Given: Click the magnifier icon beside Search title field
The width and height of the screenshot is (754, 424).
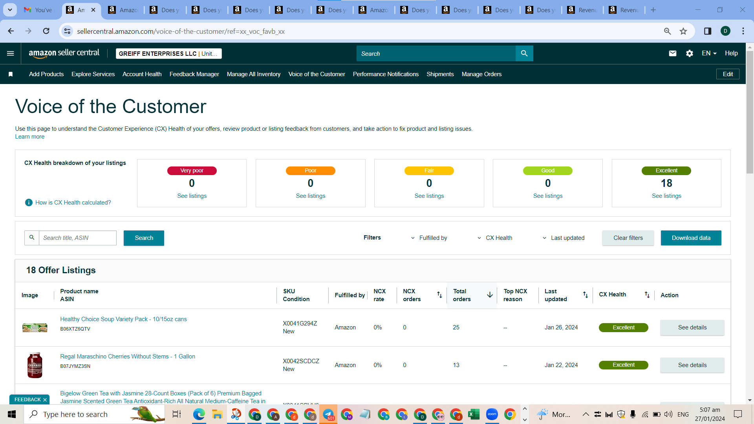Looking at the screenshot, I should tap(32, 238).
